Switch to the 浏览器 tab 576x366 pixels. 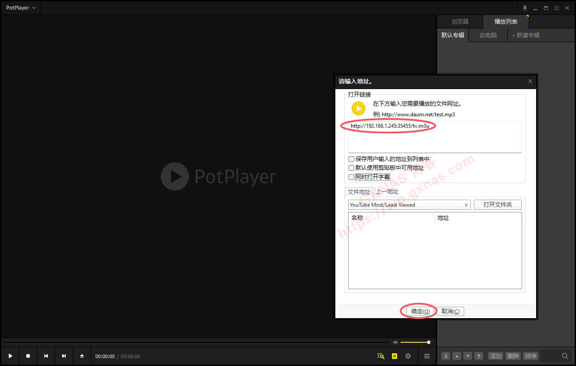460,22
